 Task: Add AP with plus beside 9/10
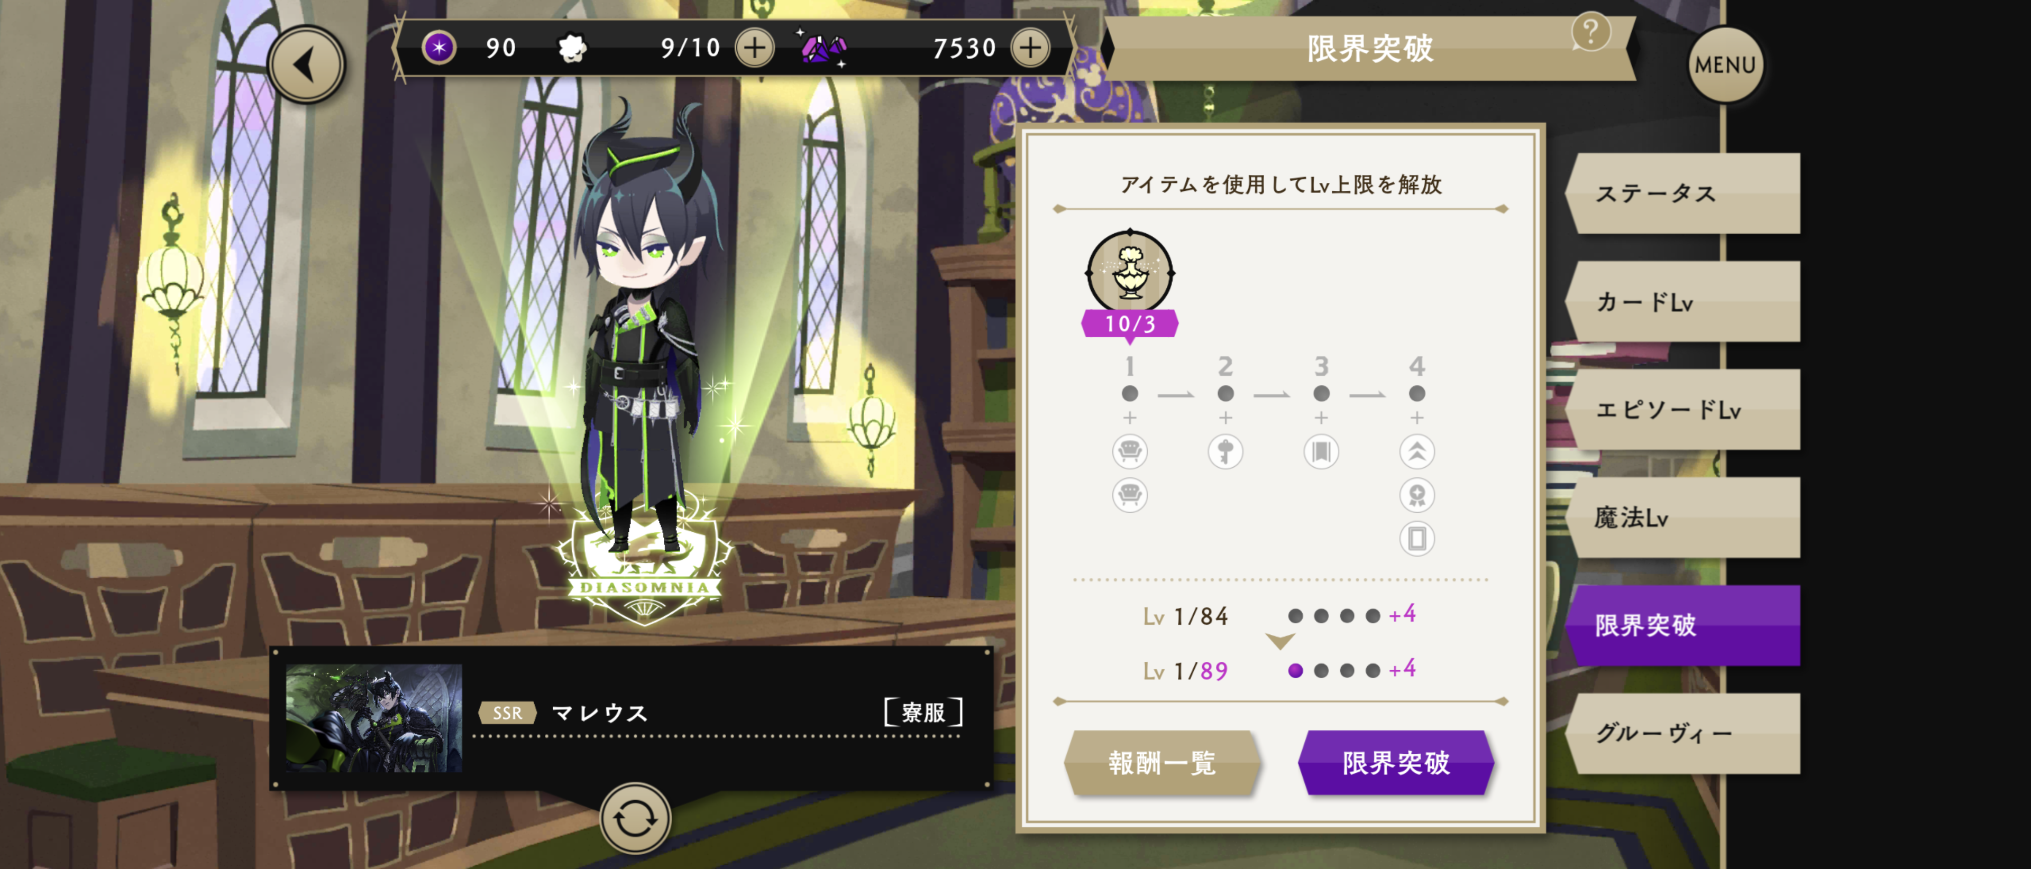click(755, 48)
